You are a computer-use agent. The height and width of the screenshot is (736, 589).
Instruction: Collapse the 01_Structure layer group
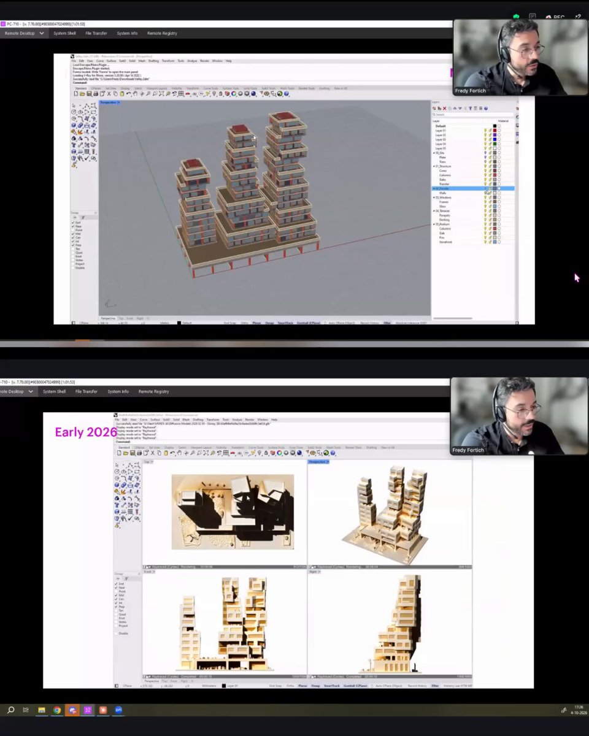point(434,166)
